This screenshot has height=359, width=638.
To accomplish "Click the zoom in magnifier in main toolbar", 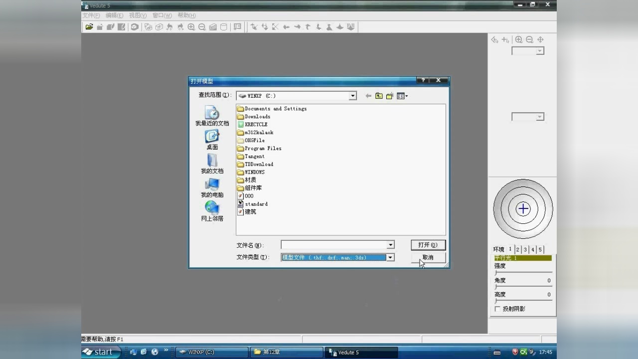I will [191, 27].
